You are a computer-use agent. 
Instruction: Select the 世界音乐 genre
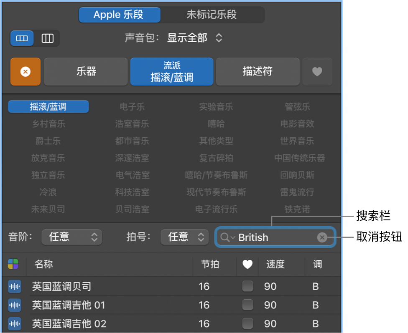(297, 141)
